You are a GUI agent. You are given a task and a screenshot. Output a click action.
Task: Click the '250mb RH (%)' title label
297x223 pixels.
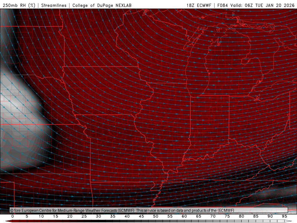pos(19,5)
